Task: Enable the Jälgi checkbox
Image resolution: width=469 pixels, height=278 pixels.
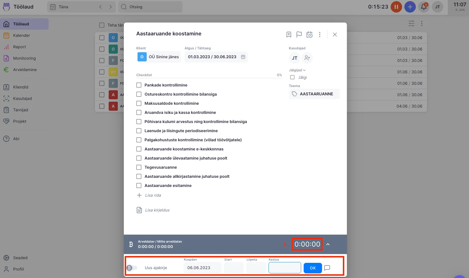Action: 292,77
